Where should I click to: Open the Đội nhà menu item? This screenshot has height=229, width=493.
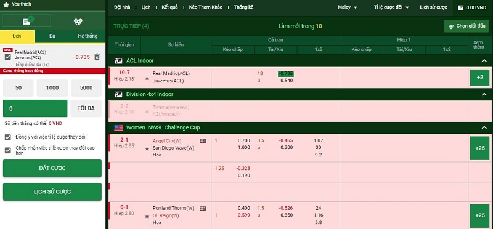click(122, 7)
